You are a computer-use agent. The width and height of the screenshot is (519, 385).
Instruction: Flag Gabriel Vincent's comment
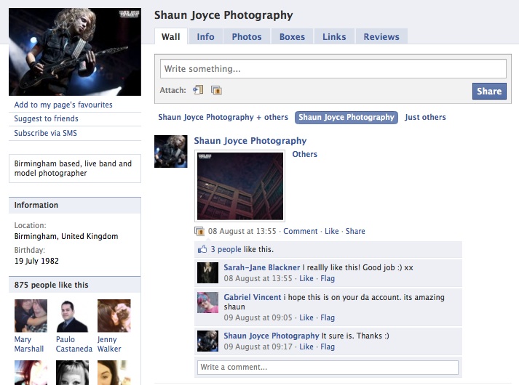pos(328,317)
